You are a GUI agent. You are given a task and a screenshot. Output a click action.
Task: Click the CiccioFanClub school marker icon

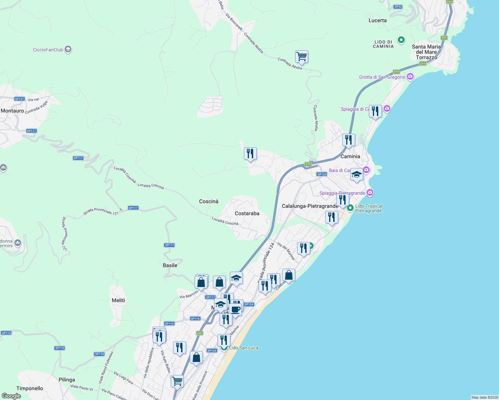tap(68, 50)
